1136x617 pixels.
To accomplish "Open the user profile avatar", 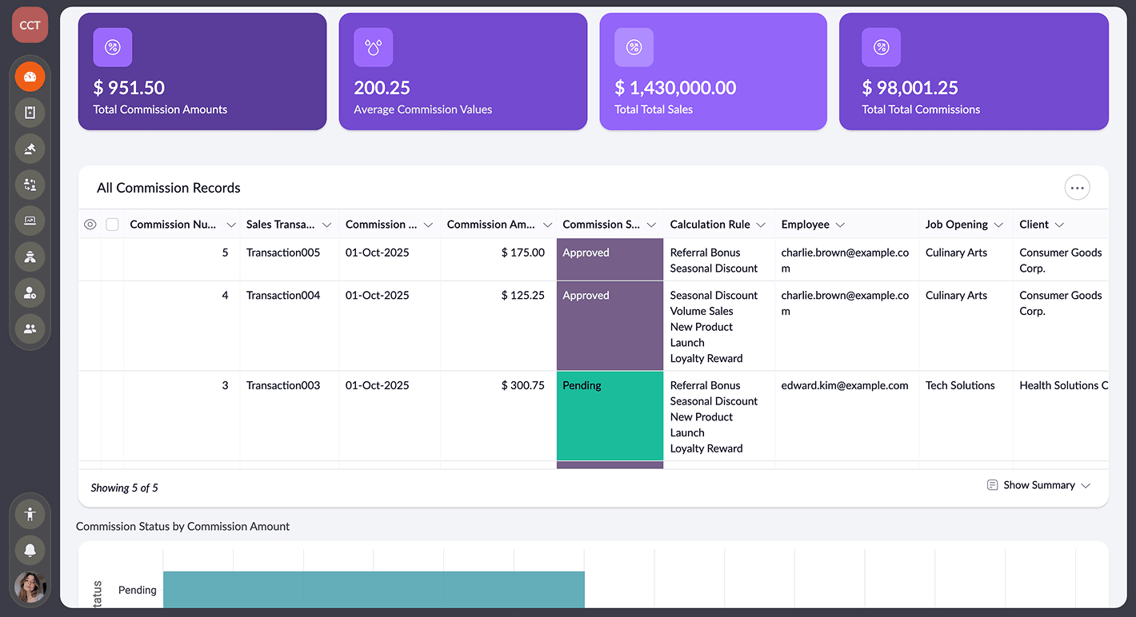I will pyautogui.click(x=30, y=587).
